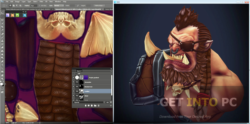
Task: Open the marquee tool preset picker arrow
Action: [x=7, y=6]
